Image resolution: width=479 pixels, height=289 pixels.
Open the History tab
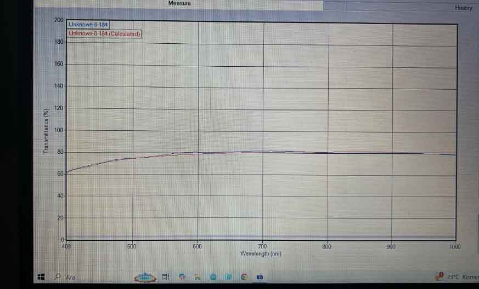(463, 8)
